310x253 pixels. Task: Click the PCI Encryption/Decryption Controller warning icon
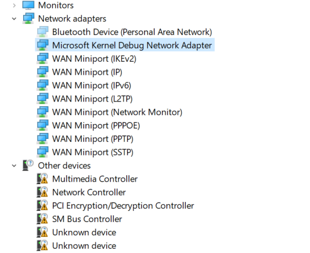pos(42,205)
